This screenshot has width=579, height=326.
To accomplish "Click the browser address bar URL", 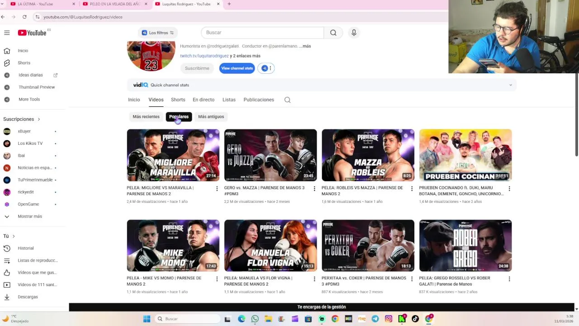I will (x=83, y=17).
